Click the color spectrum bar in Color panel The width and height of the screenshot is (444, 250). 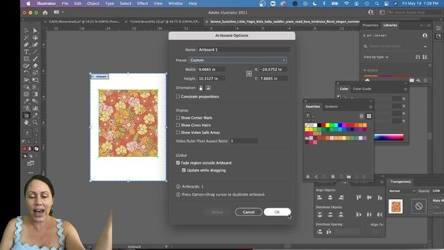(388, 137)
